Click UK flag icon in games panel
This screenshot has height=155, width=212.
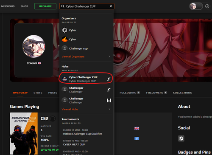click(137, 128)
